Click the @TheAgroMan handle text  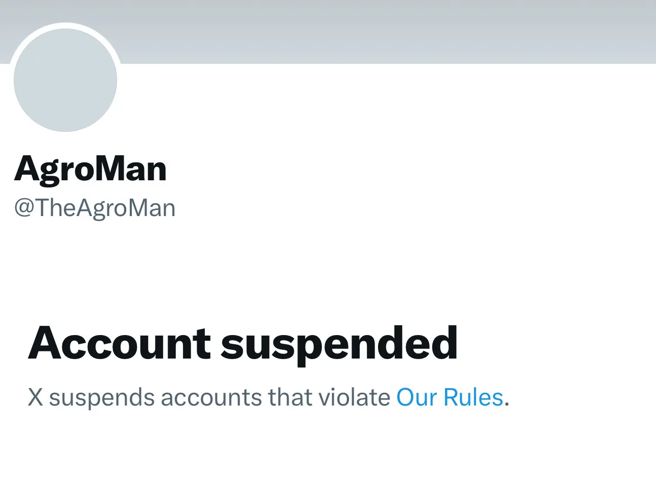point(95,208)
